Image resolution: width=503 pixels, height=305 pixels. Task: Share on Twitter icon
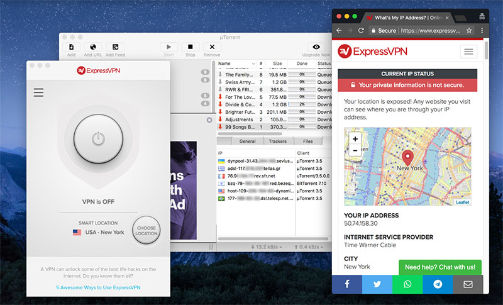pyautogui.click(x=377, y=284)
